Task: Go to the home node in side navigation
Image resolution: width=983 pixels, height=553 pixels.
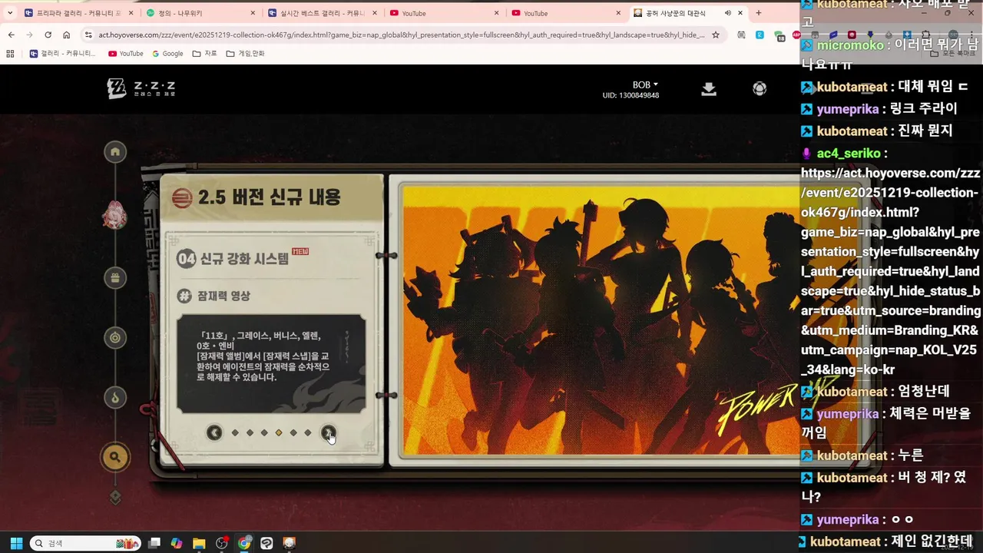Action: pyautogui.click(x=115, y=152)
